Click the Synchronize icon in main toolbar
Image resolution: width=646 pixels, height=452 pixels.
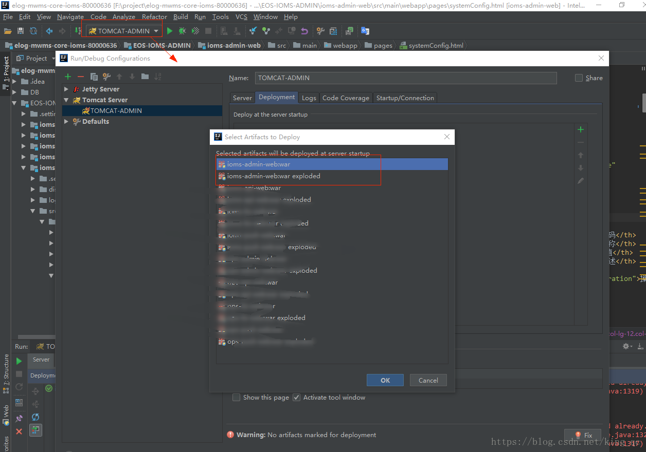click(33, 31)
